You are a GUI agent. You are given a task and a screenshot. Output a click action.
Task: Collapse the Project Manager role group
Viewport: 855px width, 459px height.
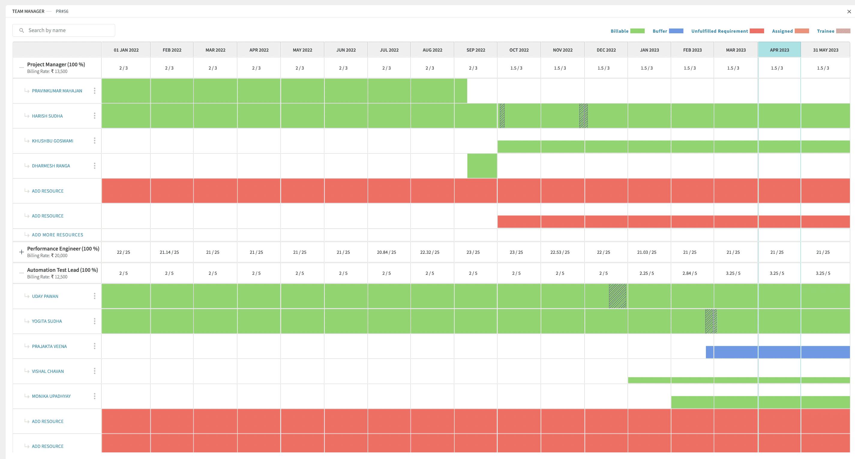click(22, 67)
